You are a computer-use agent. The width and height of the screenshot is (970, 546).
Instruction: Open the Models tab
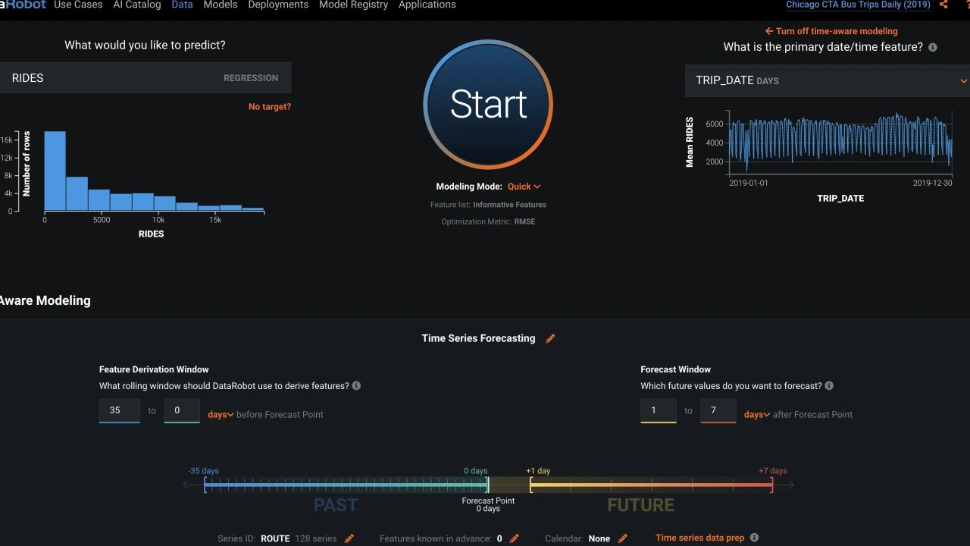point(221,5)
